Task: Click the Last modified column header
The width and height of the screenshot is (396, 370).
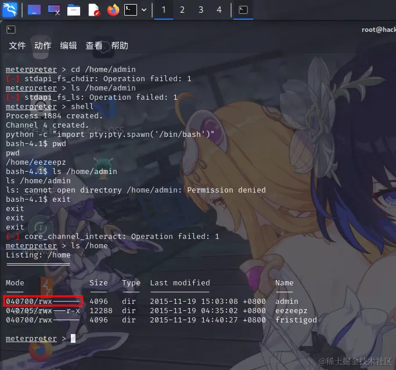Action: pos(180,283)
